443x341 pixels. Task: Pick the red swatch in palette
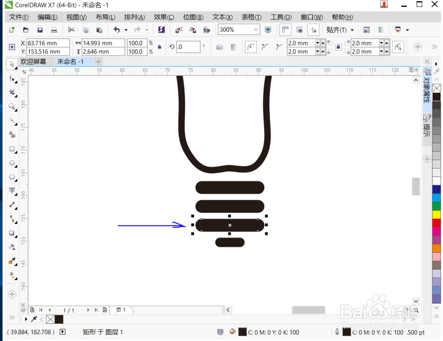[436, 223]
